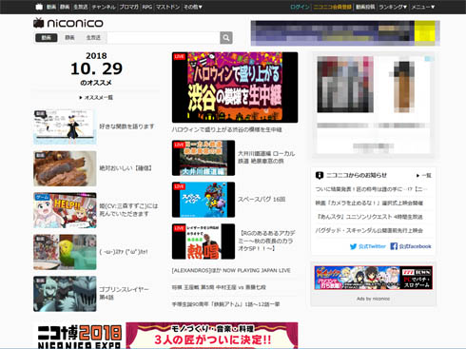Viewport: 466px width, 349px height.
Task: Click the yellow block on the top ad banner
Action: click(425, 32)
